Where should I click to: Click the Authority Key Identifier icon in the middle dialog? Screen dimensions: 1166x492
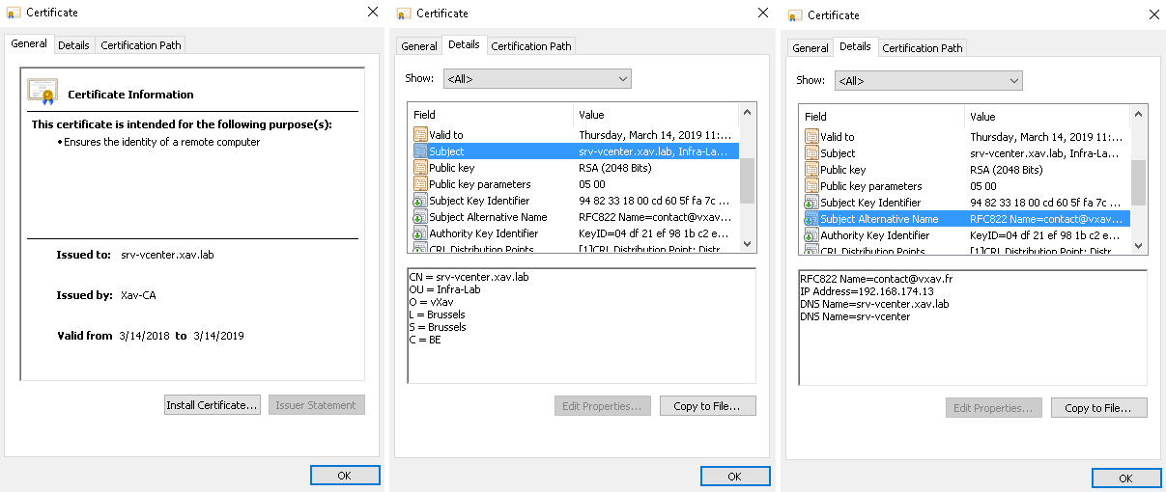pos(420,233)
